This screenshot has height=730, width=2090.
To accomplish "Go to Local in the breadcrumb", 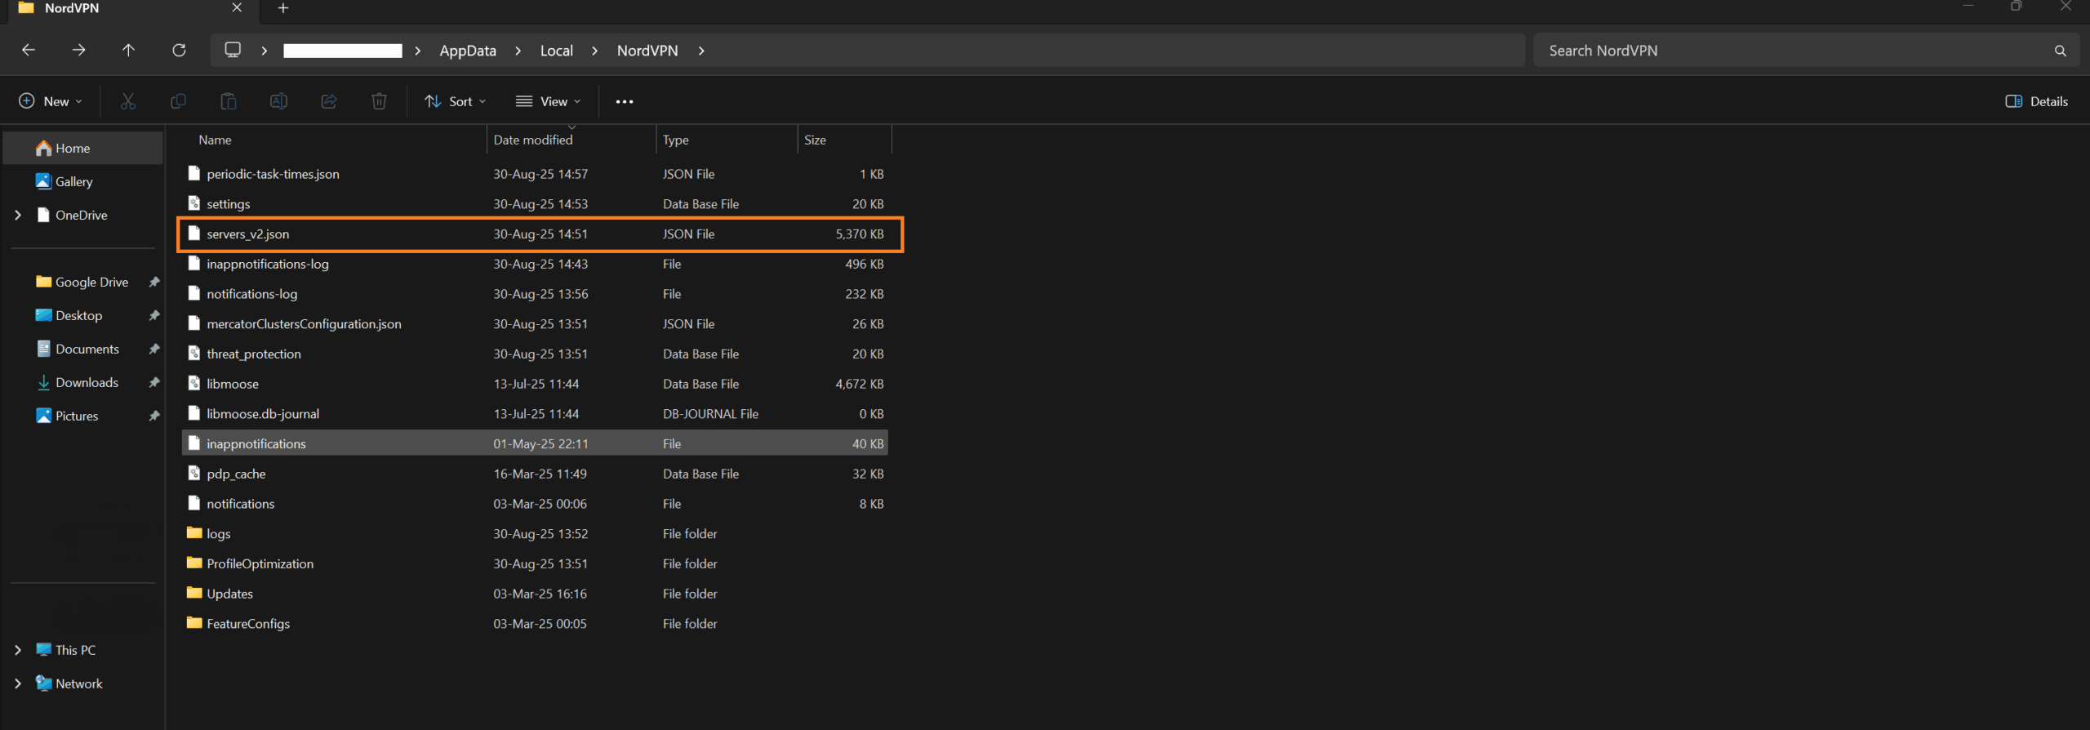I will (556, 51).
